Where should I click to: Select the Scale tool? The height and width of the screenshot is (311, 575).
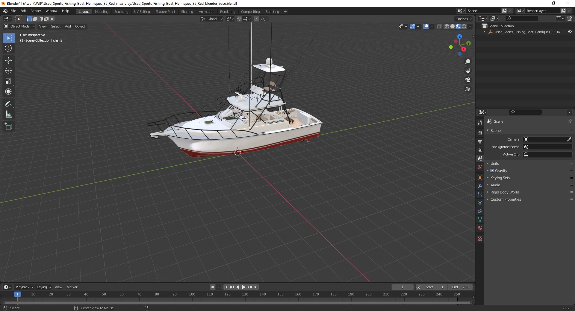tap(8, 81)
